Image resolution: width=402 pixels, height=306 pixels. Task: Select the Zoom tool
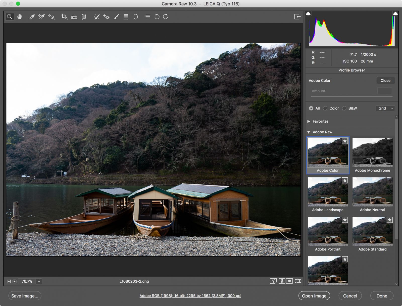[x=10, y=17]
